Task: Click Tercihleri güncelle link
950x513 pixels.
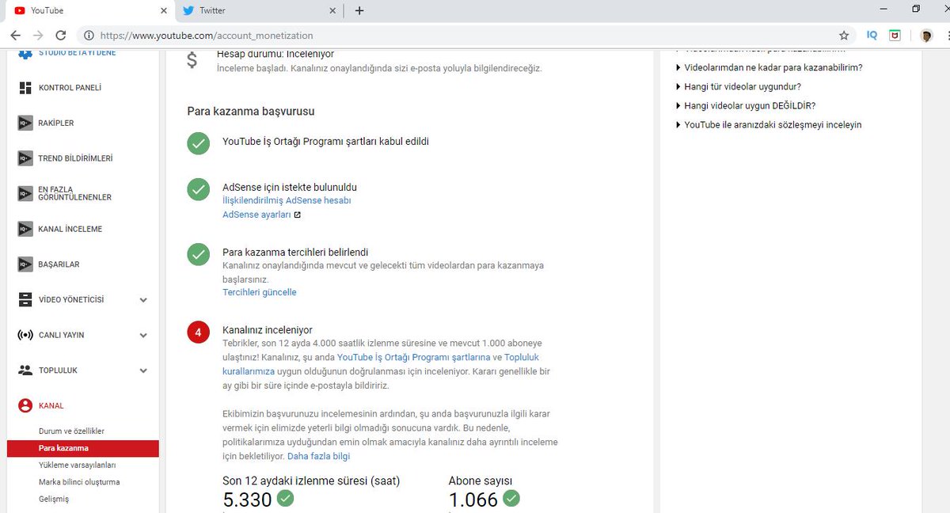Action: coord(260,292)
